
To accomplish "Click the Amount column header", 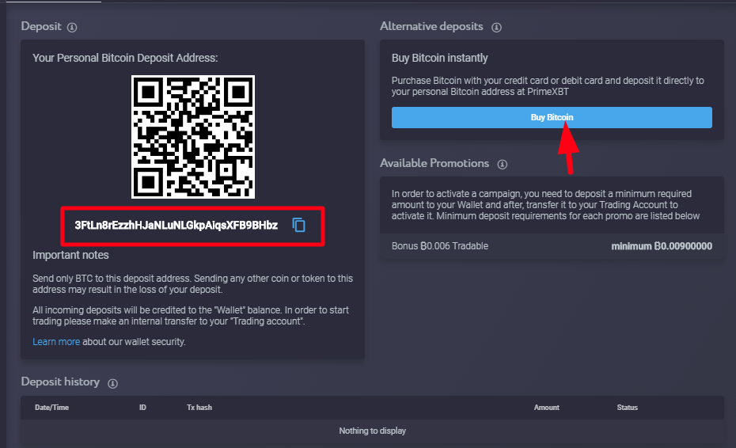I will tap(546, 408).
